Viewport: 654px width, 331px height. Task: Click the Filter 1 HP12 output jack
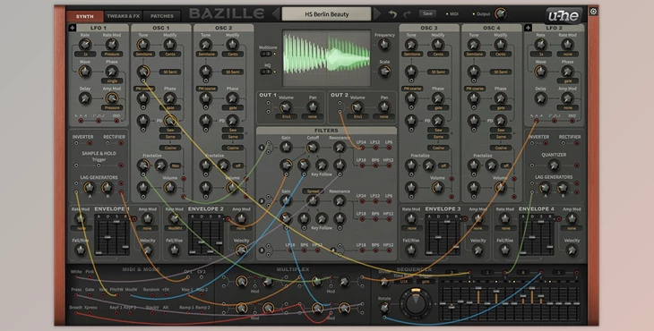tap(389, 165)
